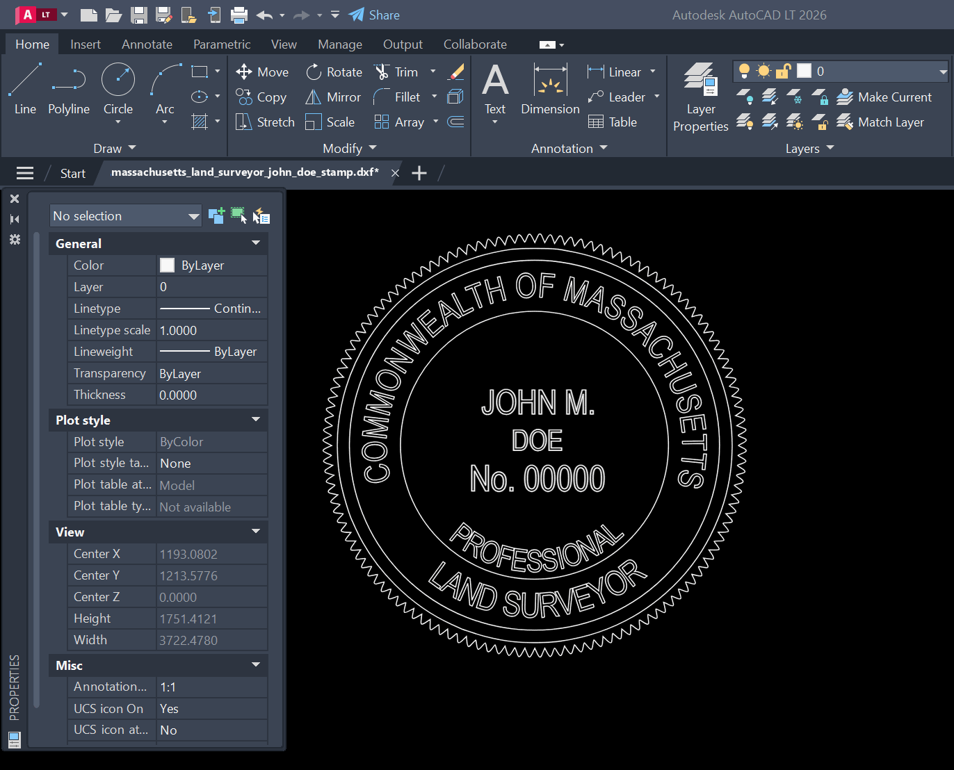
Task: Click the Copy tool
Action: pos(261,97)
